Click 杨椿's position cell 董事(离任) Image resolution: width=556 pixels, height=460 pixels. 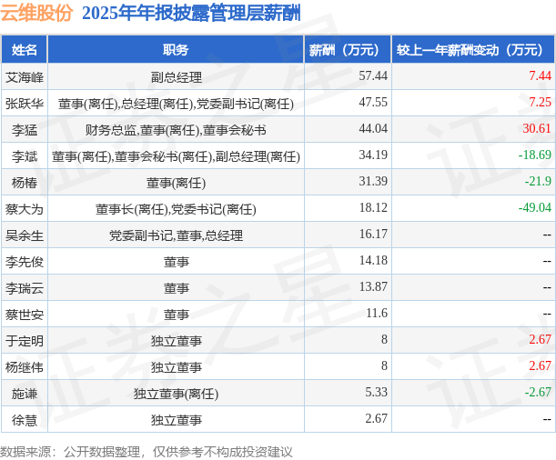pos(176,183)
